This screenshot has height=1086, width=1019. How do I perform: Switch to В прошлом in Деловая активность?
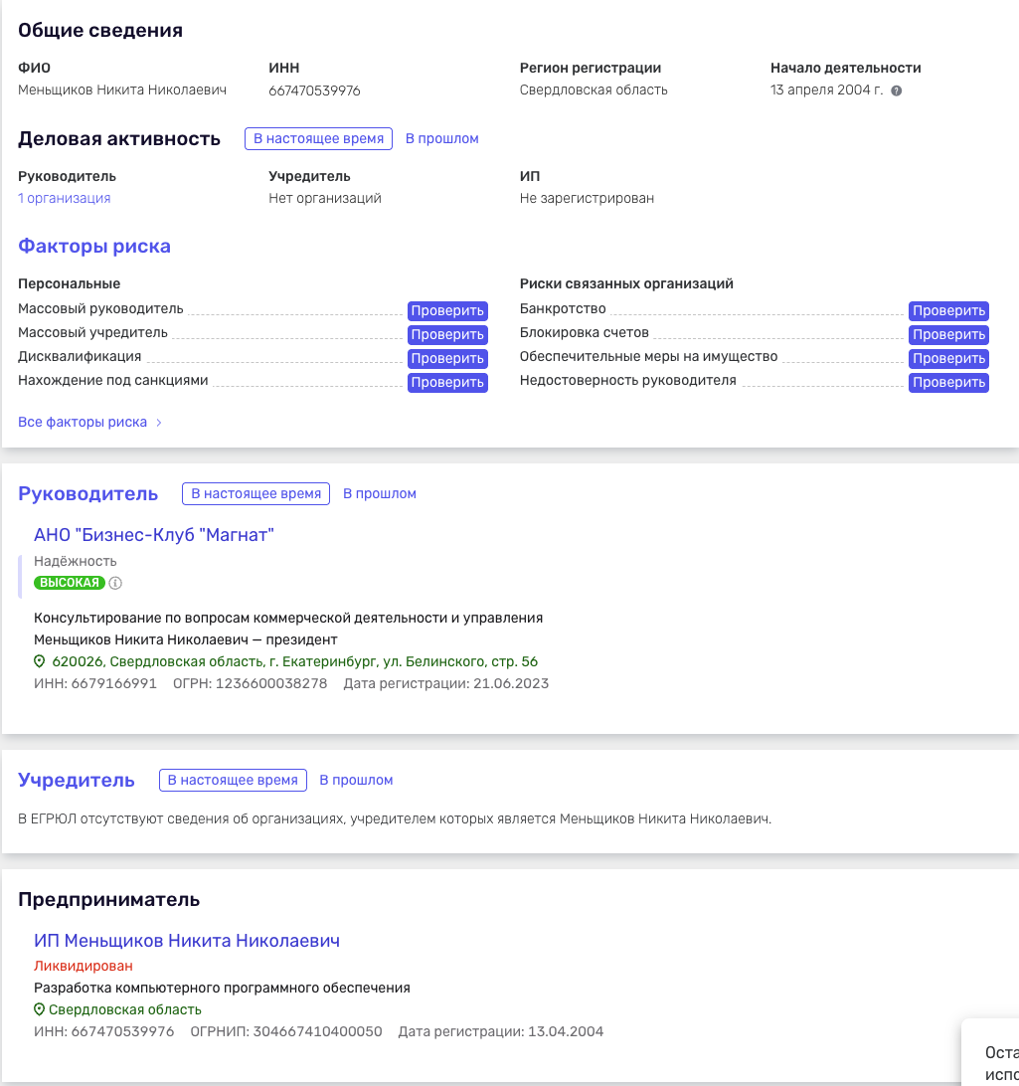click(x=441, y=138)
